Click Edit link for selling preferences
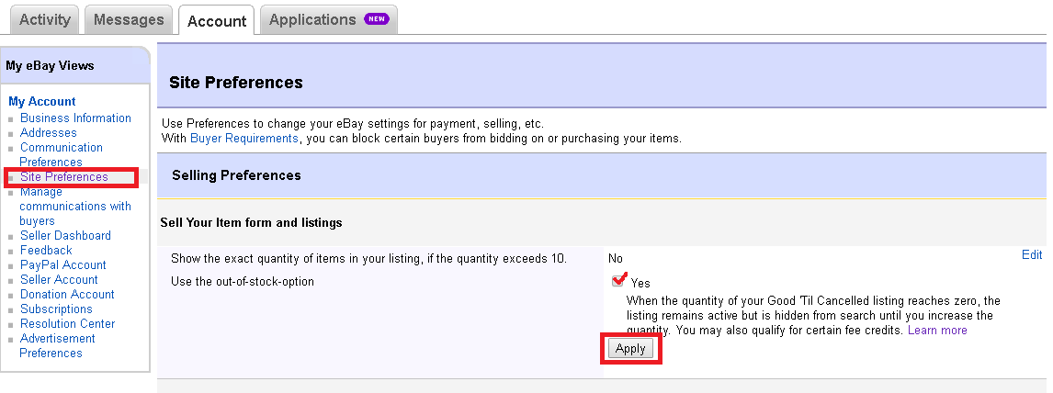Viewport: 1053px width, 393px height. tap(1032, 255)
